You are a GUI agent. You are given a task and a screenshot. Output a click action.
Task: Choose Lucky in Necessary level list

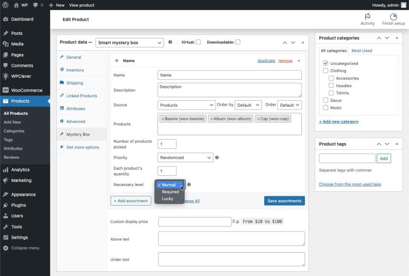(x=167, y=199)
